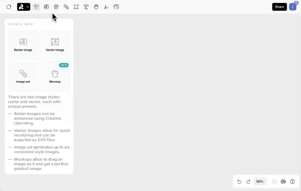
Task: Create a new Raster image
Action: pos(23,45)
